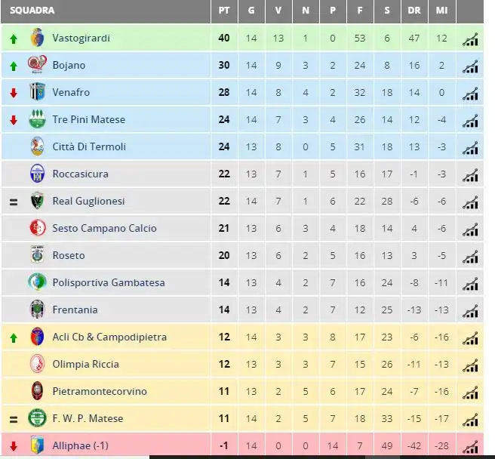Click the Real Guglionesi crest icon
Viewport: 495px width, 459px height.
click(x=37, y=201)
